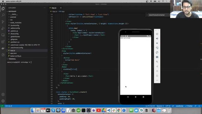Open Finder from the Dock
The image size is (202, 114).
tap(33, 111)
